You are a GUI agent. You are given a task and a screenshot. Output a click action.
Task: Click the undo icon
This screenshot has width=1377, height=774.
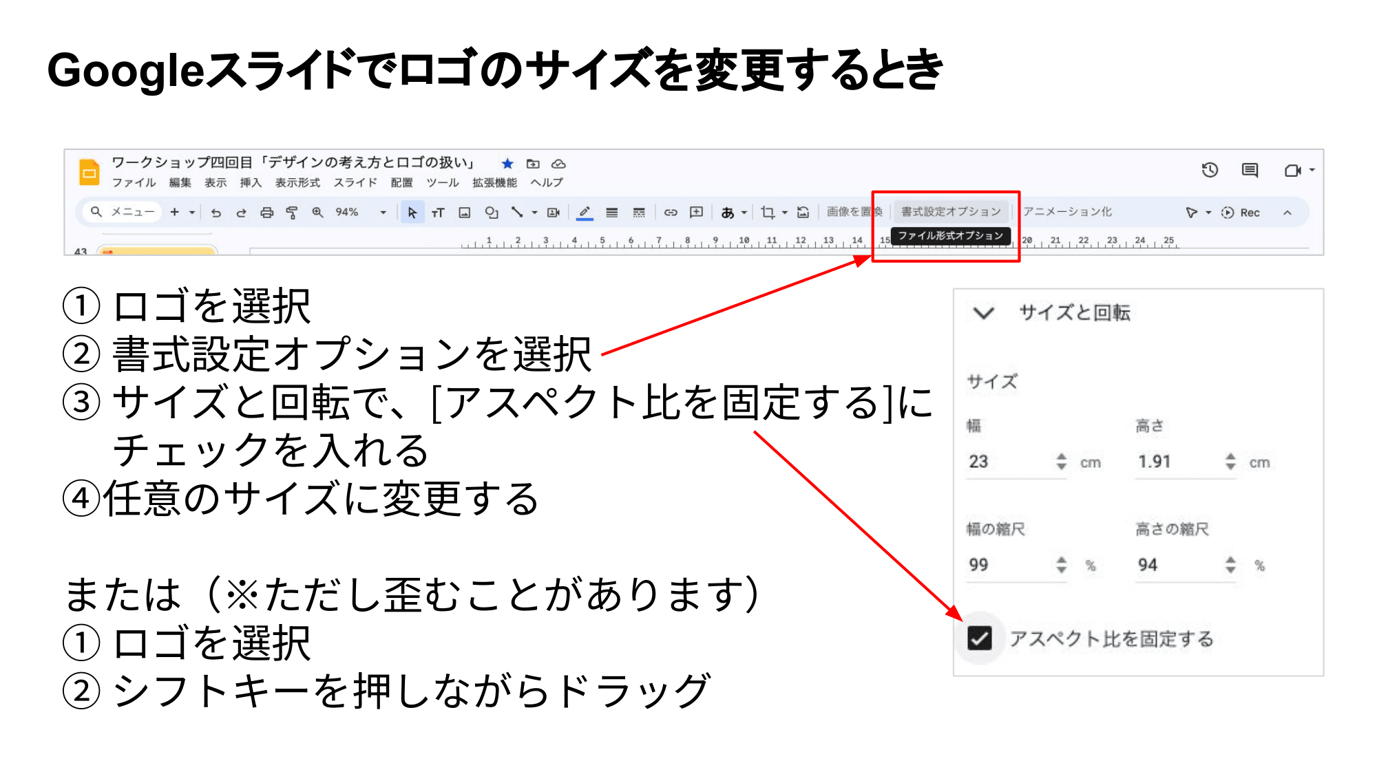[216, 213]
